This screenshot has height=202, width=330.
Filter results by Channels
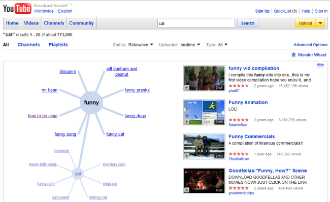[28, 45]
